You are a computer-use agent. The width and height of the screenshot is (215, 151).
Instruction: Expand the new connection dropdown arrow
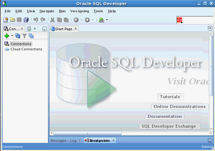[12, 36]
